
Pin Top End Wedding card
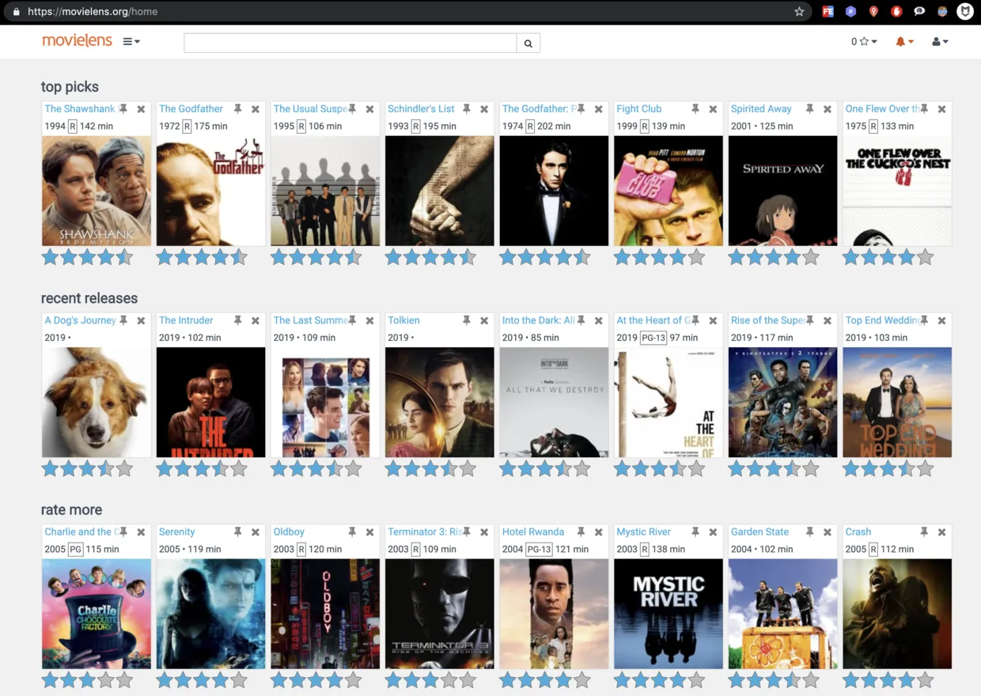click(x=924, y=320)
